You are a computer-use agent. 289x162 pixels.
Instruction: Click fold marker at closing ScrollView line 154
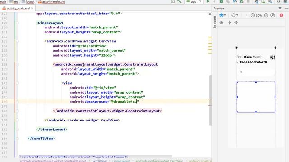point(17,139)
